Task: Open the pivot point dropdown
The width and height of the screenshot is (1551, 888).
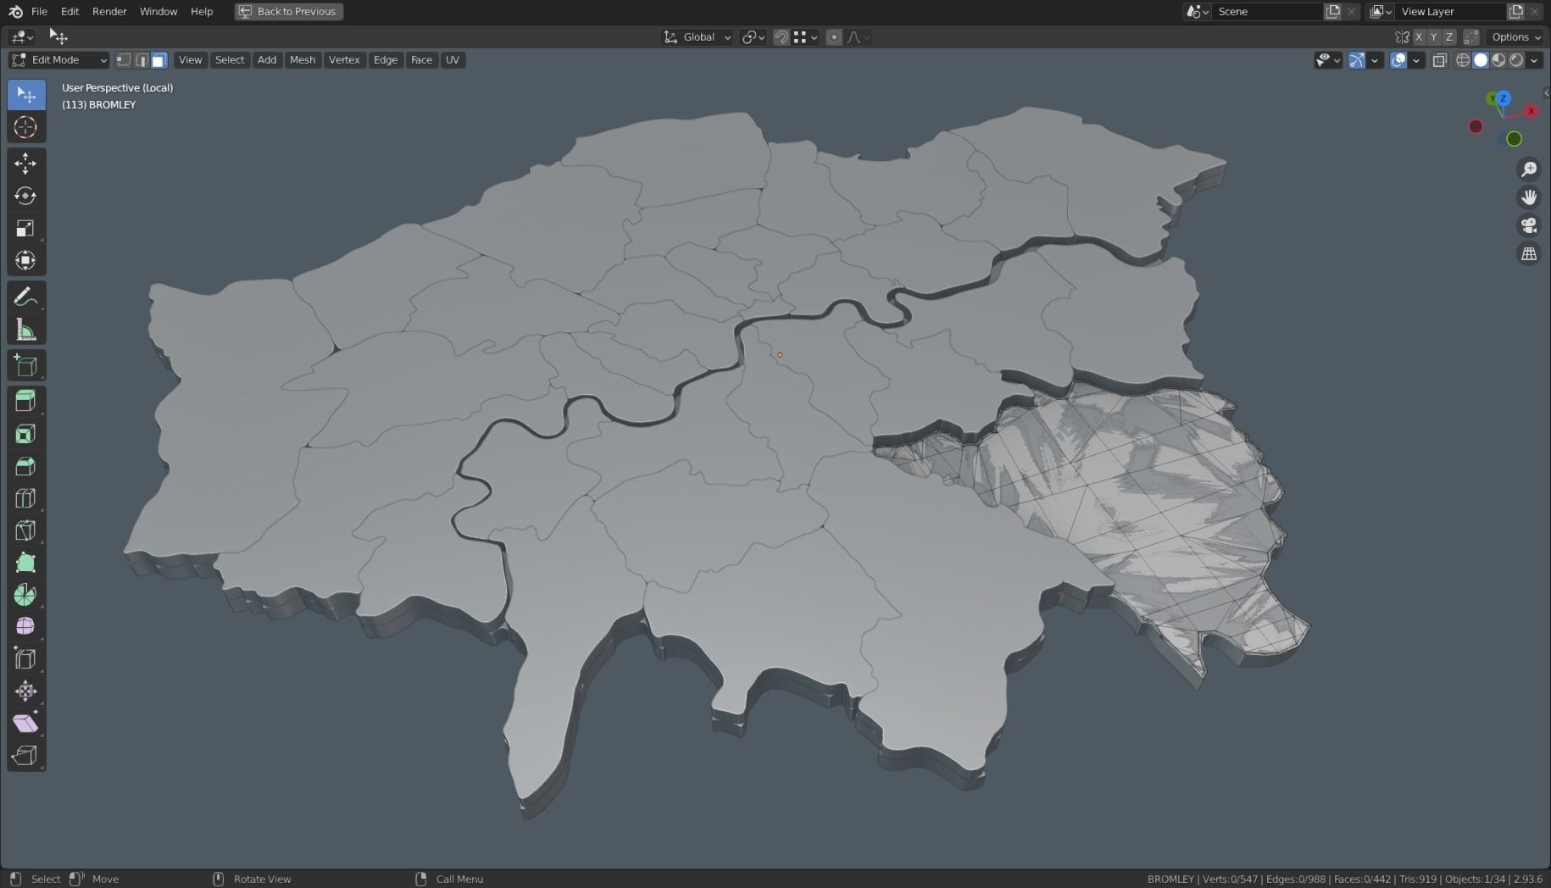Action: pyautogui.click(x=753, y=37)
